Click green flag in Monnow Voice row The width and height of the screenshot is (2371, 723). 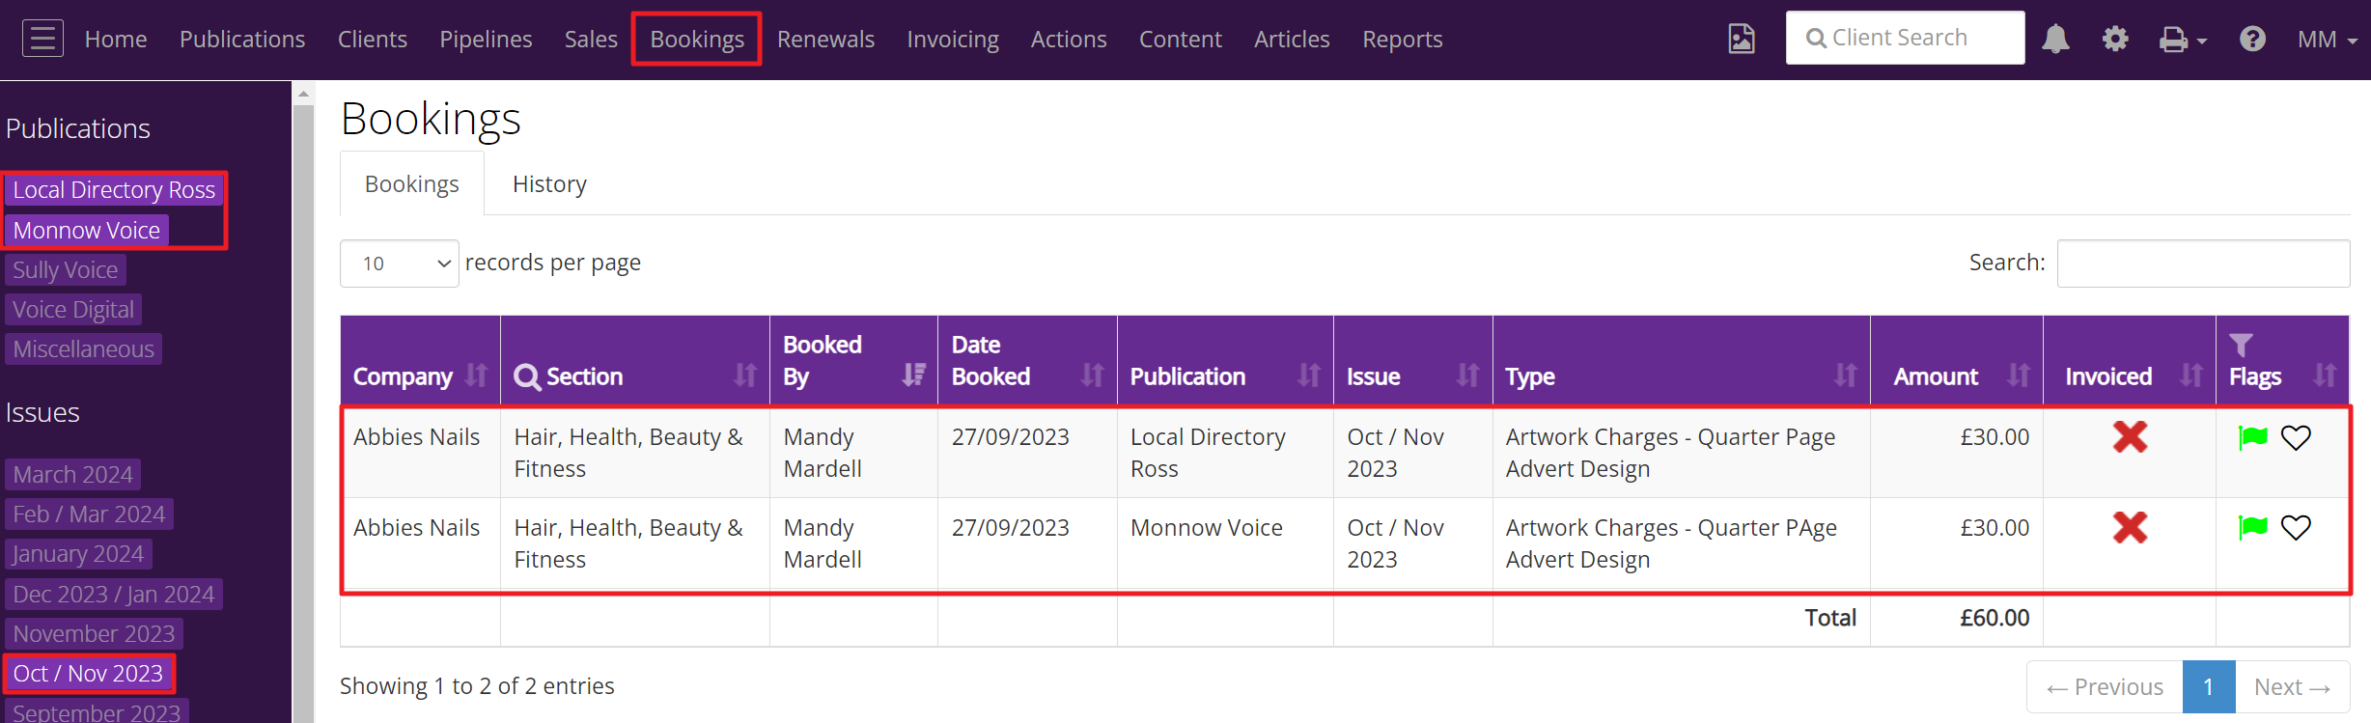tap(2252, 527)
